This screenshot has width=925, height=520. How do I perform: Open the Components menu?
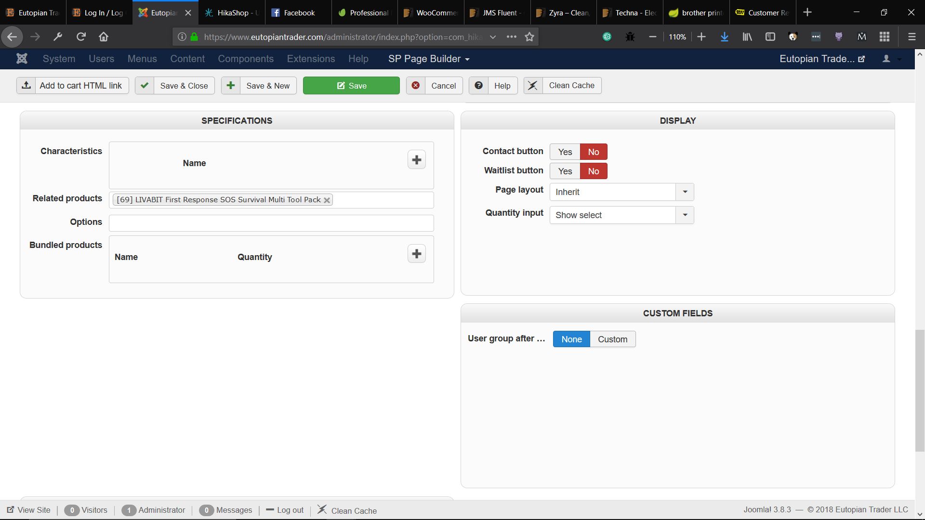coord(246,59)
